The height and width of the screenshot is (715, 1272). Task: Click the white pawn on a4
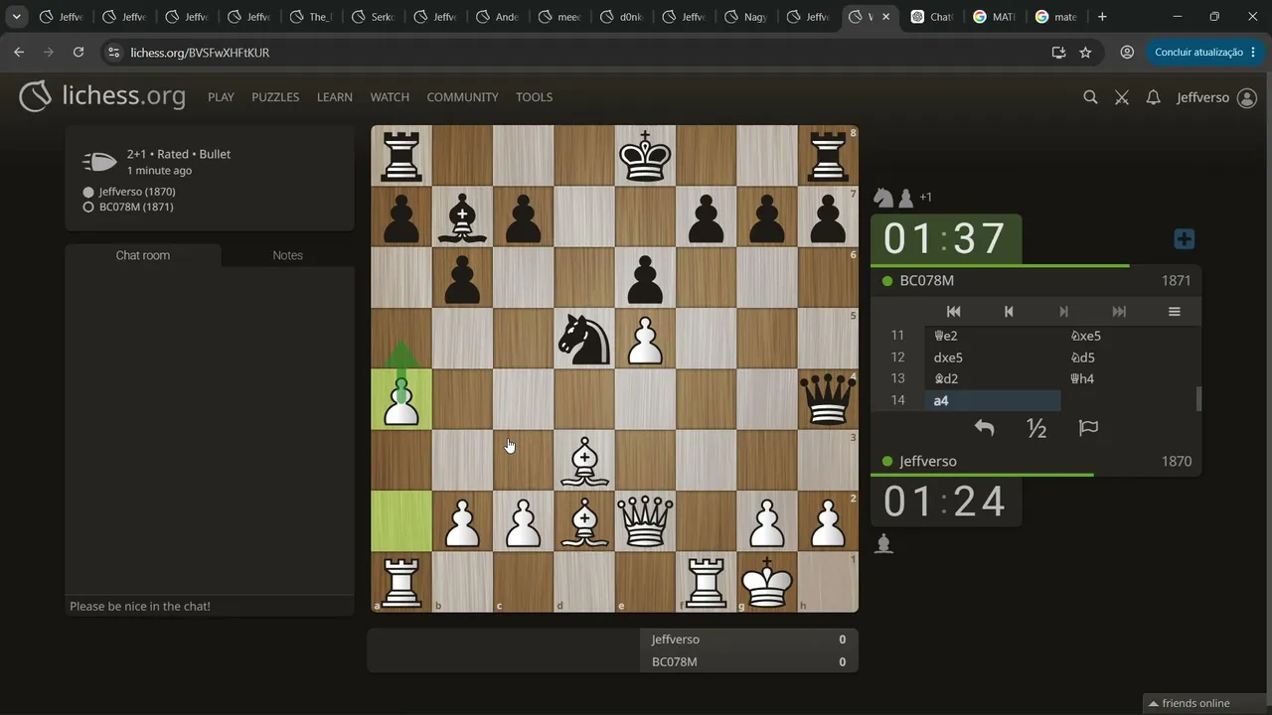point(401,399)
